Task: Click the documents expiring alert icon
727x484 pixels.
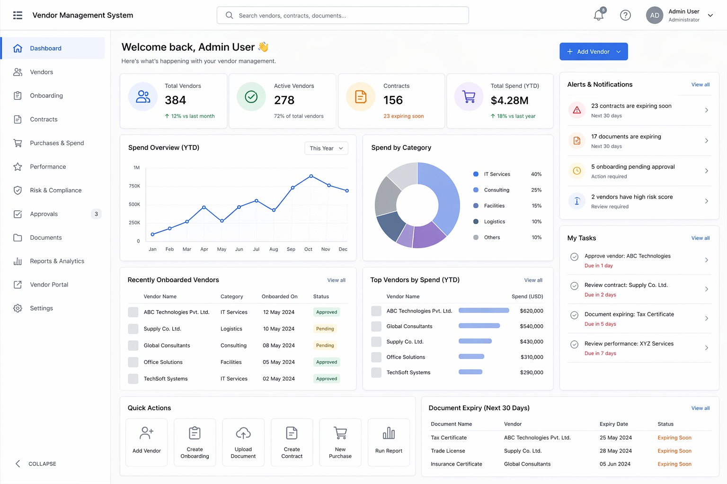Action: click(577, 140)
